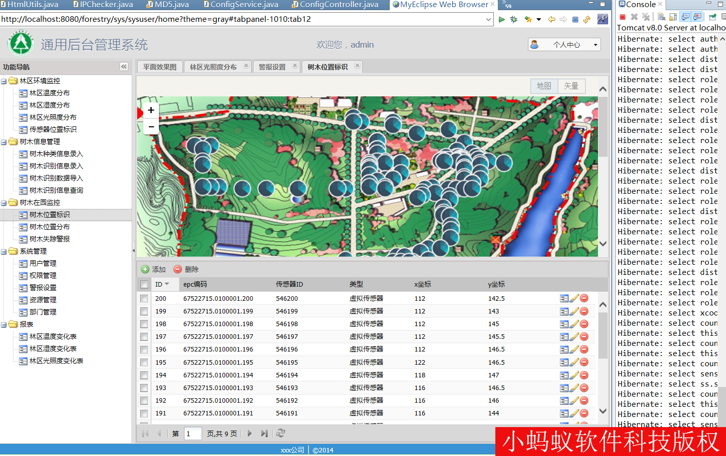The width and height of the screenshot is (726, 456).
Task: Click the bug debug icon in browser toolbar
Action: (514, 19)
